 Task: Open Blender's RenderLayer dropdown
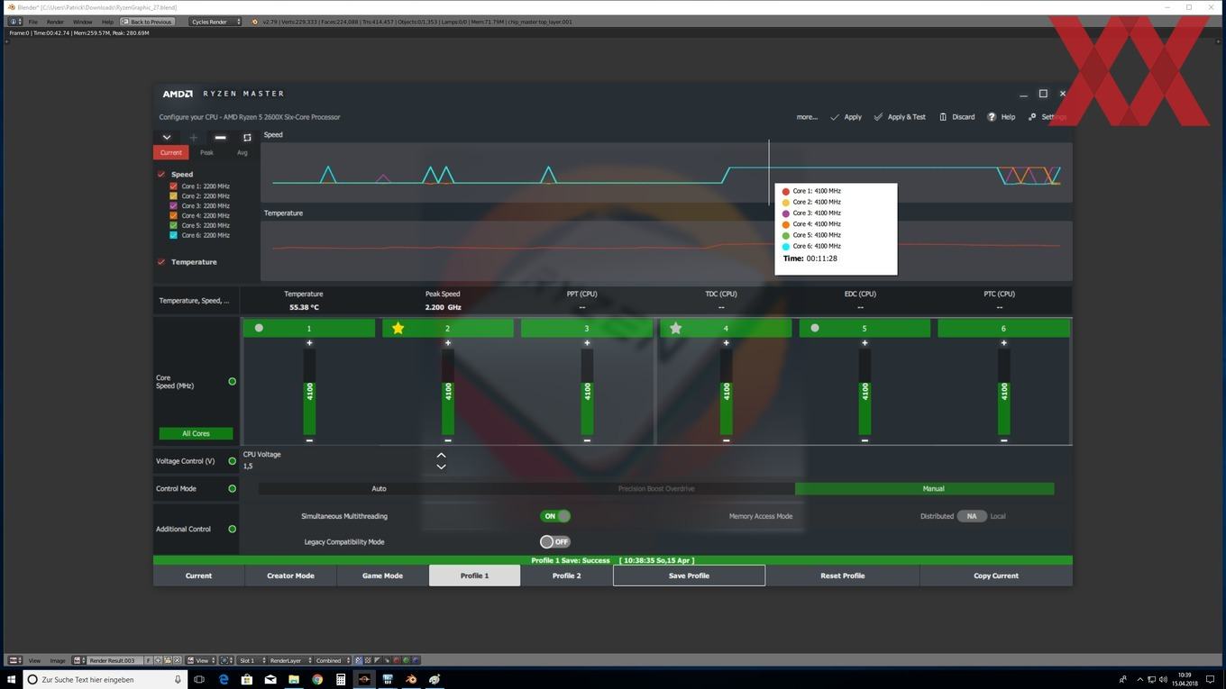click(289, 660)
